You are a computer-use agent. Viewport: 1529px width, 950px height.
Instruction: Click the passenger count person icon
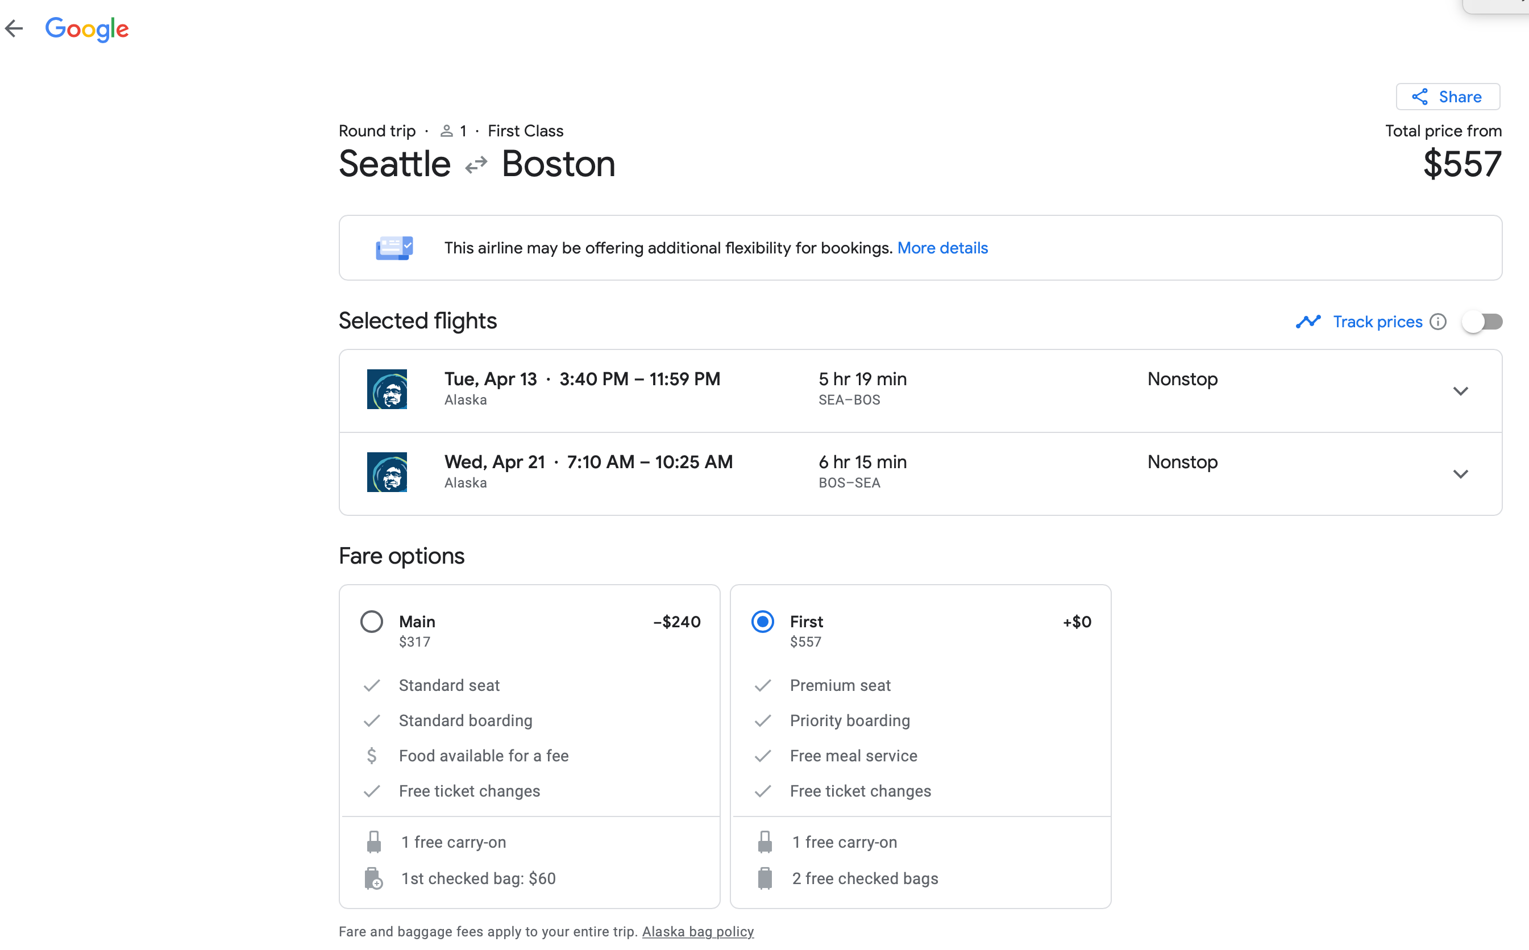click(446, 131)
